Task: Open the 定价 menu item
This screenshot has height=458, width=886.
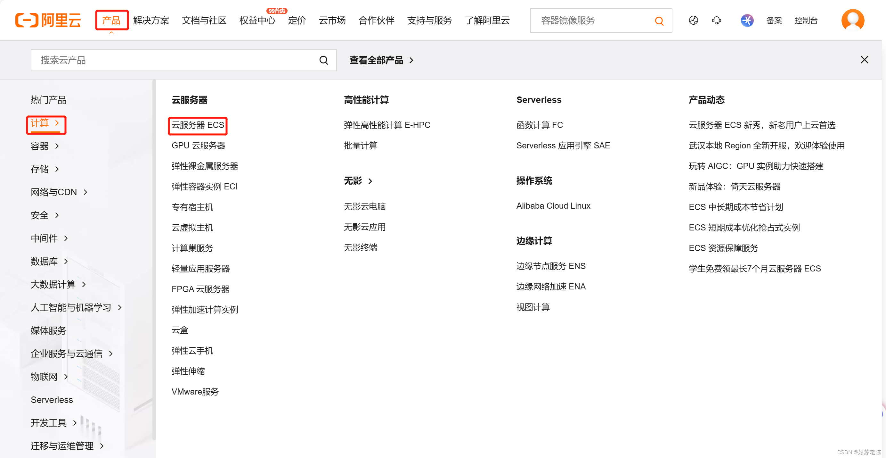Action: [297, 20]
